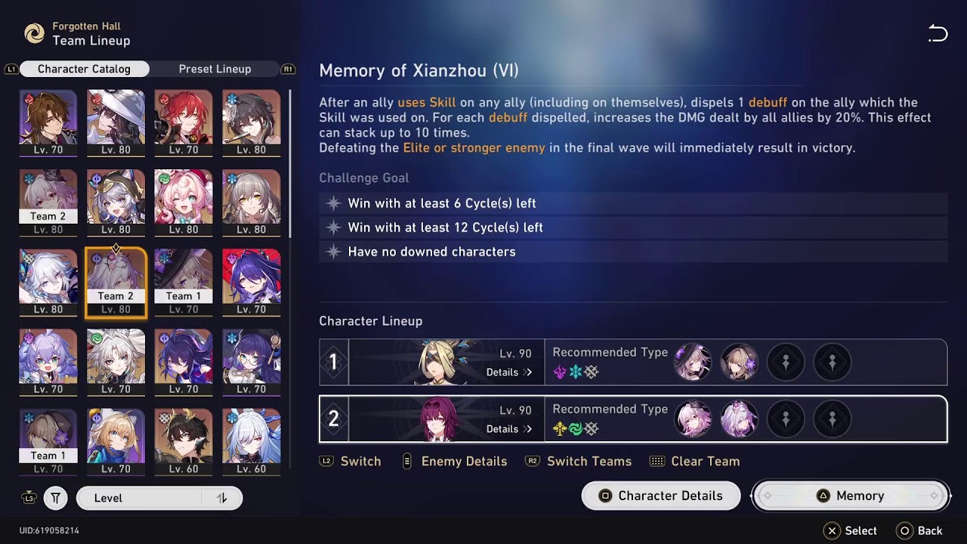Switch to the Preset Lineup tab
Screen dimensions: 967x544
[x=215, y=69]
